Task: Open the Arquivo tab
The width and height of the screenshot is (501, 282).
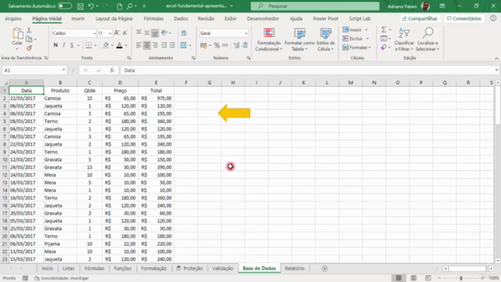Action: (x=13, y=19)
